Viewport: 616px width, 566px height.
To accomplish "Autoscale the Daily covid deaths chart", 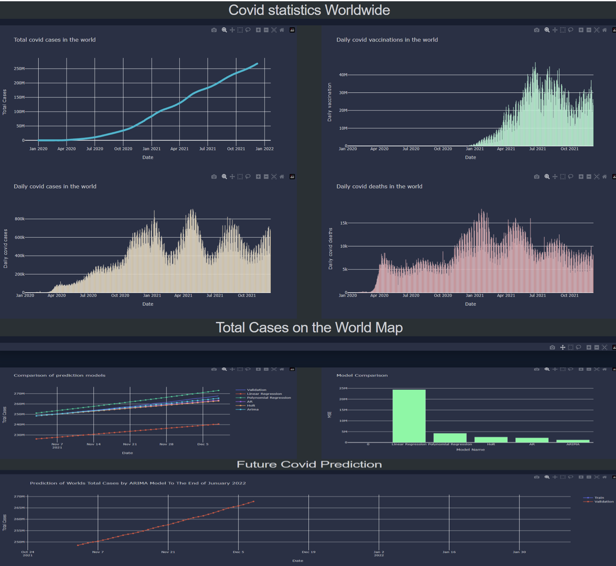I will tap(596, 177).
